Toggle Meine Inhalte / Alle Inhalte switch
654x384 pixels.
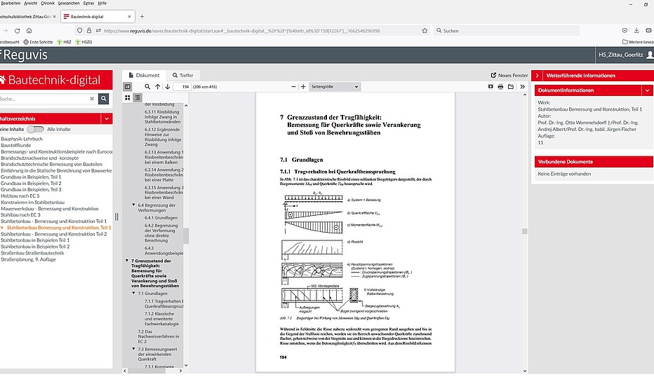coord(36,129)
